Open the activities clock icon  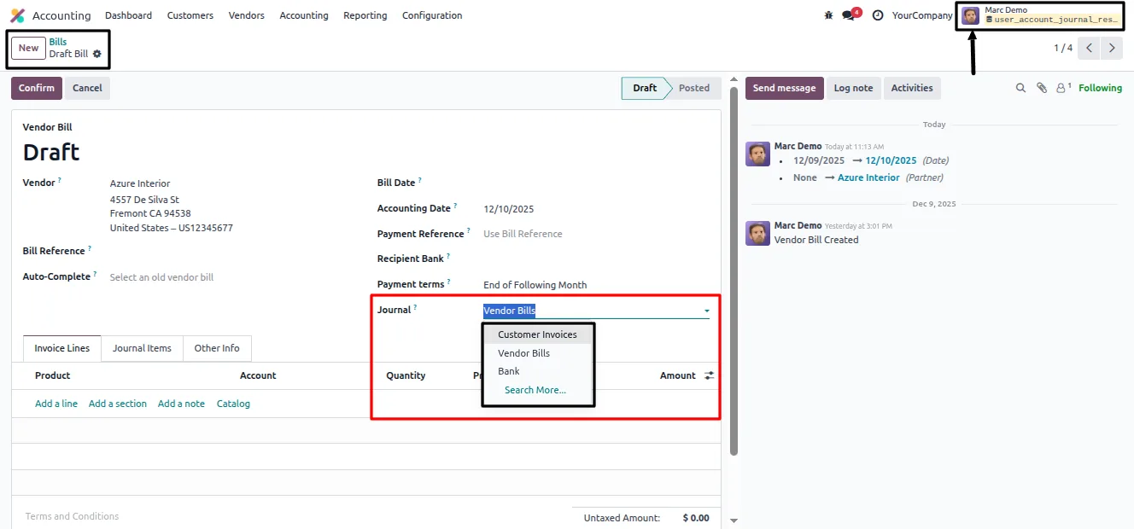coord(878,15)
